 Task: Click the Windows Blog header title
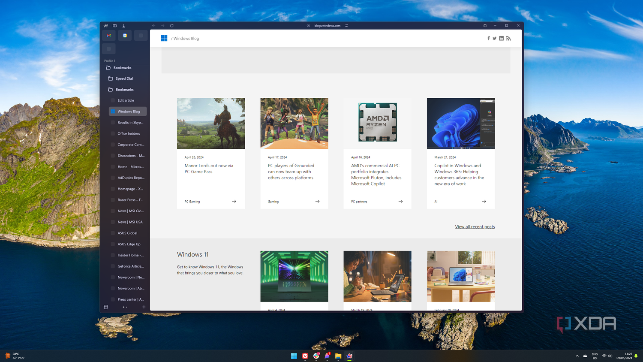click(x=186, y=39)
